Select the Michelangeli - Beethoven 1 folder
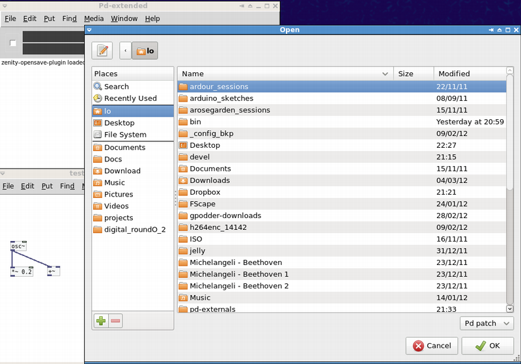This screenshot has width=521, height=364. coord(341,274)
